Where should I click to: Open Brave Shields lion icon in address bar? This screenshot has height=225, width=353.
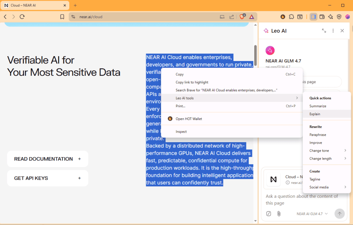[242, 17]
